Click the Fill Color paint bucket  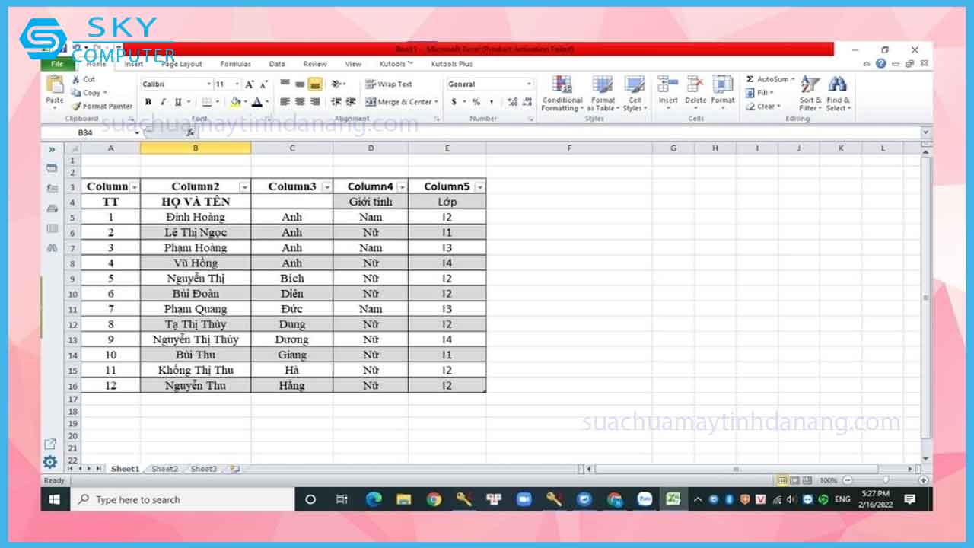[235, 102]
